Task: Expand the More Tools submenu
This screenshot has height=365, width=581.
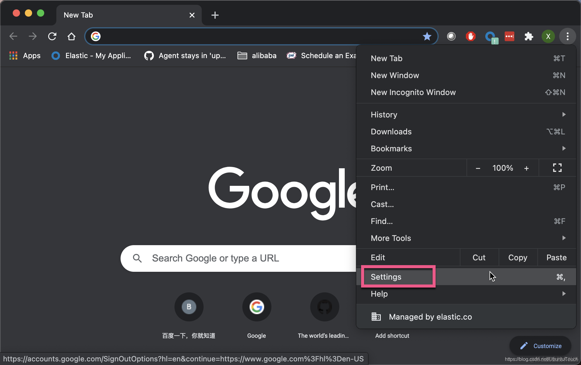Action: 466,238
